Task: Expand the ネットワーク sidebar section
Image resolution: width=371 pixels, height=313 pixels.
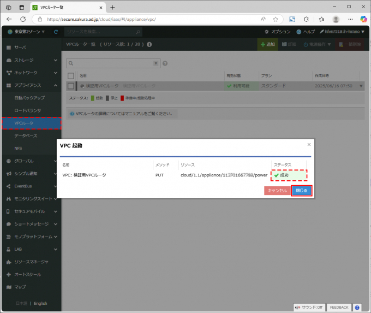Action: [32, 73]
